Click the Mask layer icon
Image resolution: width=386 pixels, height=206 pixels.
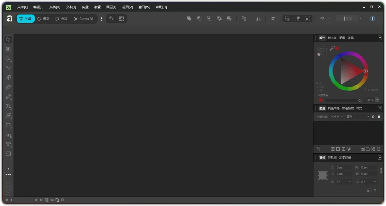click(x=338, y=149)
